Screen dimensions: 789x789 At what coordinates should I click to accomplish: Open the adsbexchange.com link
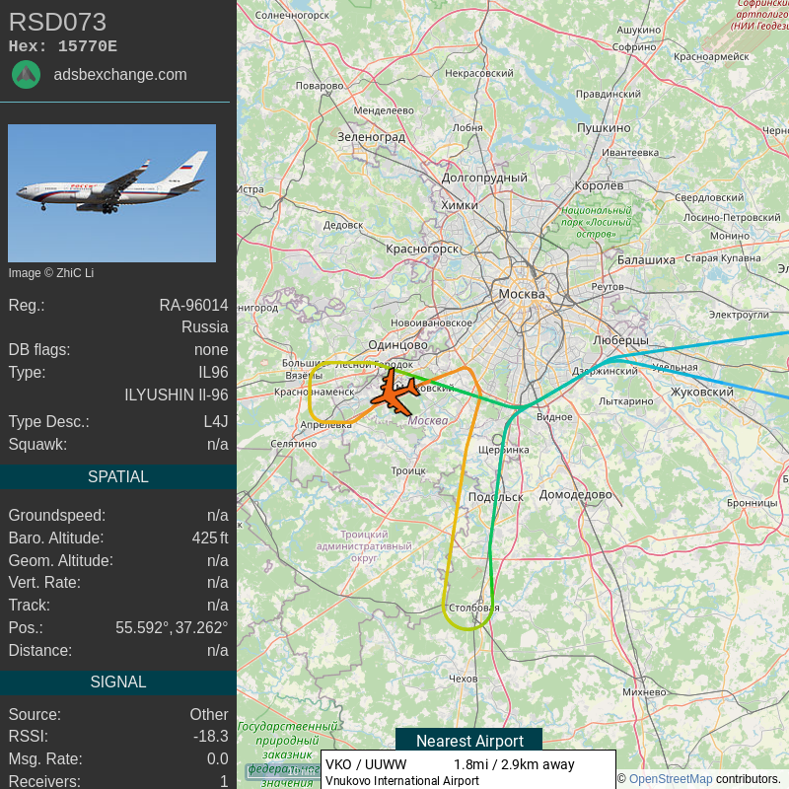tap(120, 75)
